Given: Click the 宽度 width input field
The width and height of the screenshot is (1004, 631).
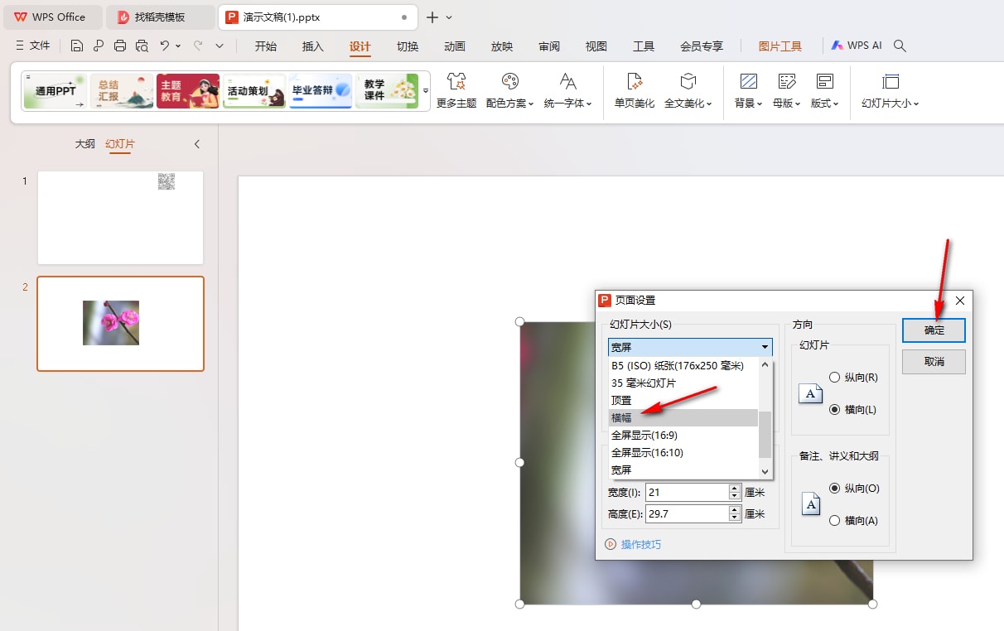Looking at the screenshot, I should point(687,492).
